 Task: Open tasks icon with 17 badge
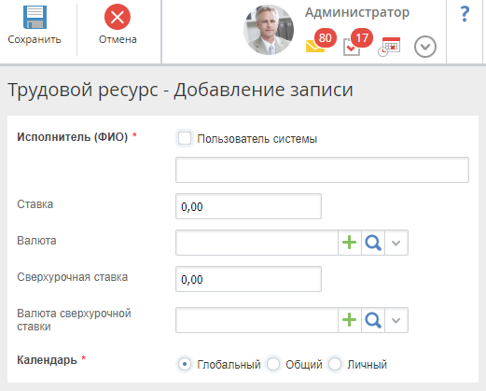[x=357, y=42]
